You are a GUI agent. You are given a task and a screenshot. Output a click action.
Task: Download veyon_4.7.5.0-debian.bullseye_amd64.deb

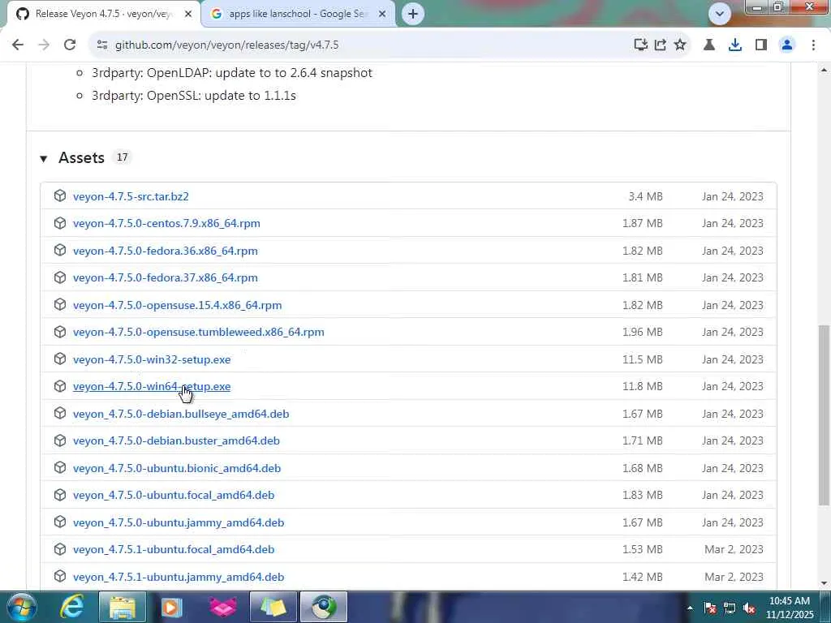(181, 414)
